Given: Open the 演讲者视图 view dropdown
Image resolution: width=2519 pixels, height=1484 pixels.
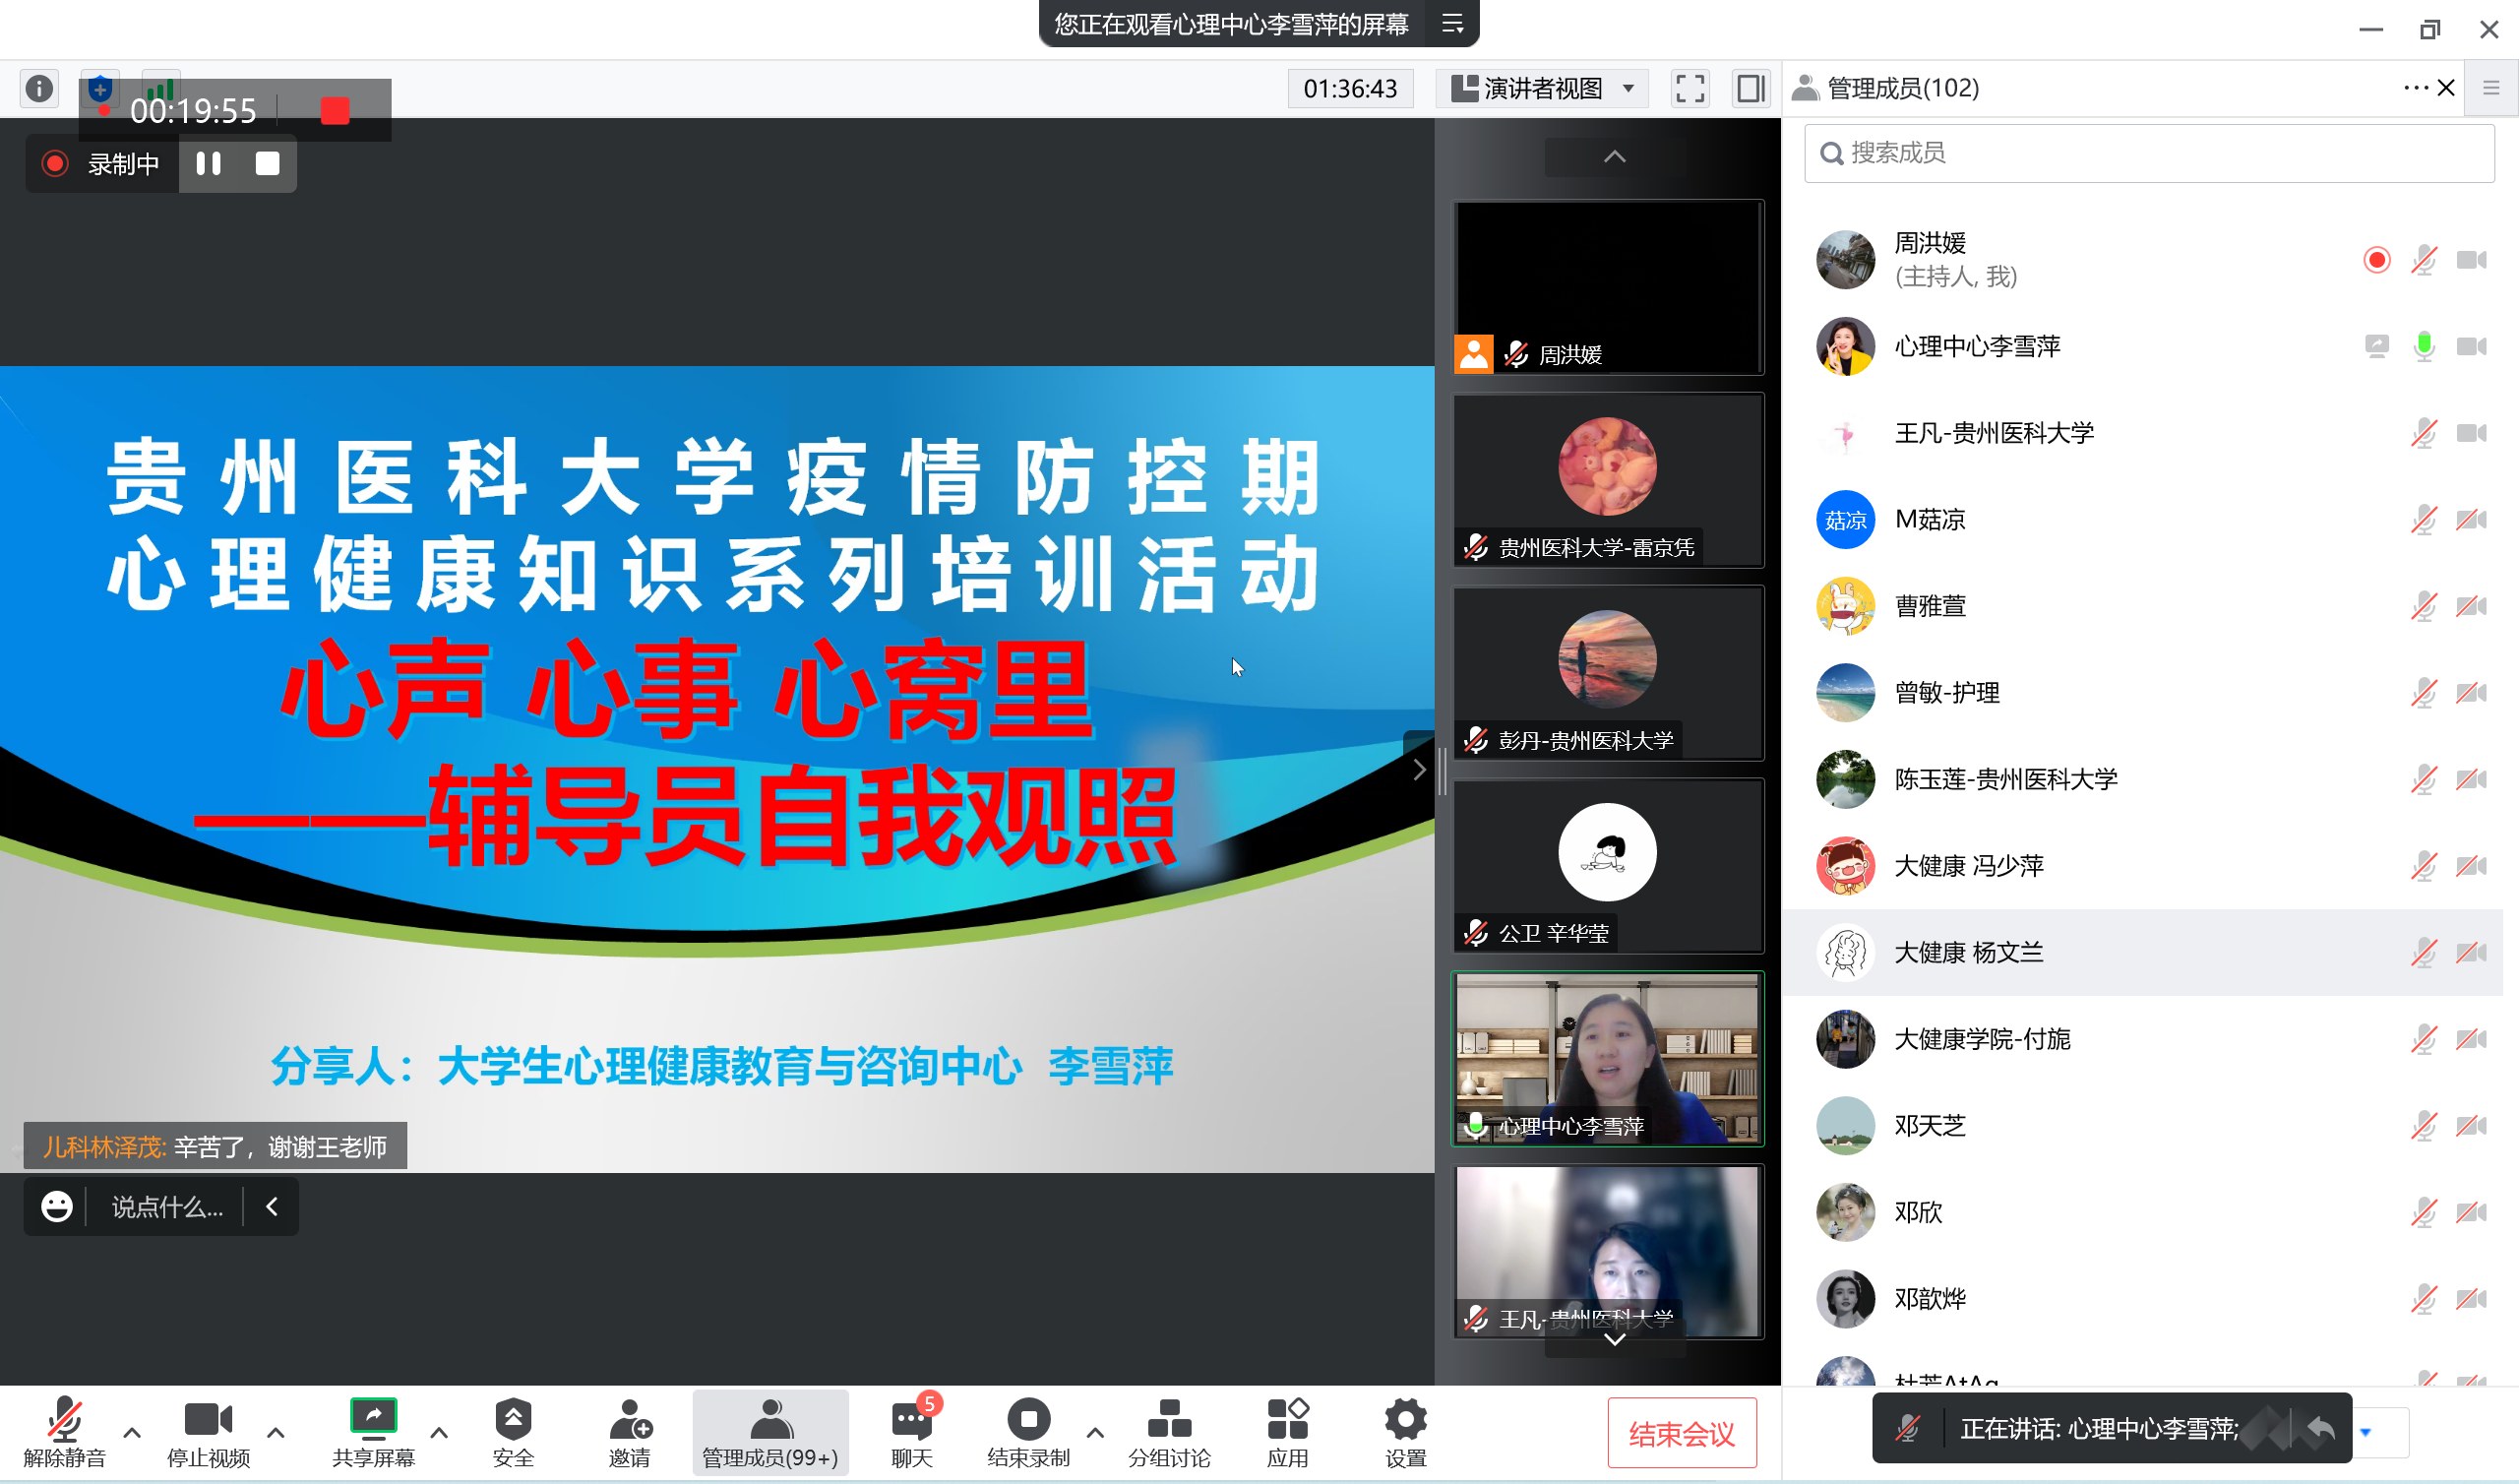Looking at the screenshot, I should coord(1545,88).
